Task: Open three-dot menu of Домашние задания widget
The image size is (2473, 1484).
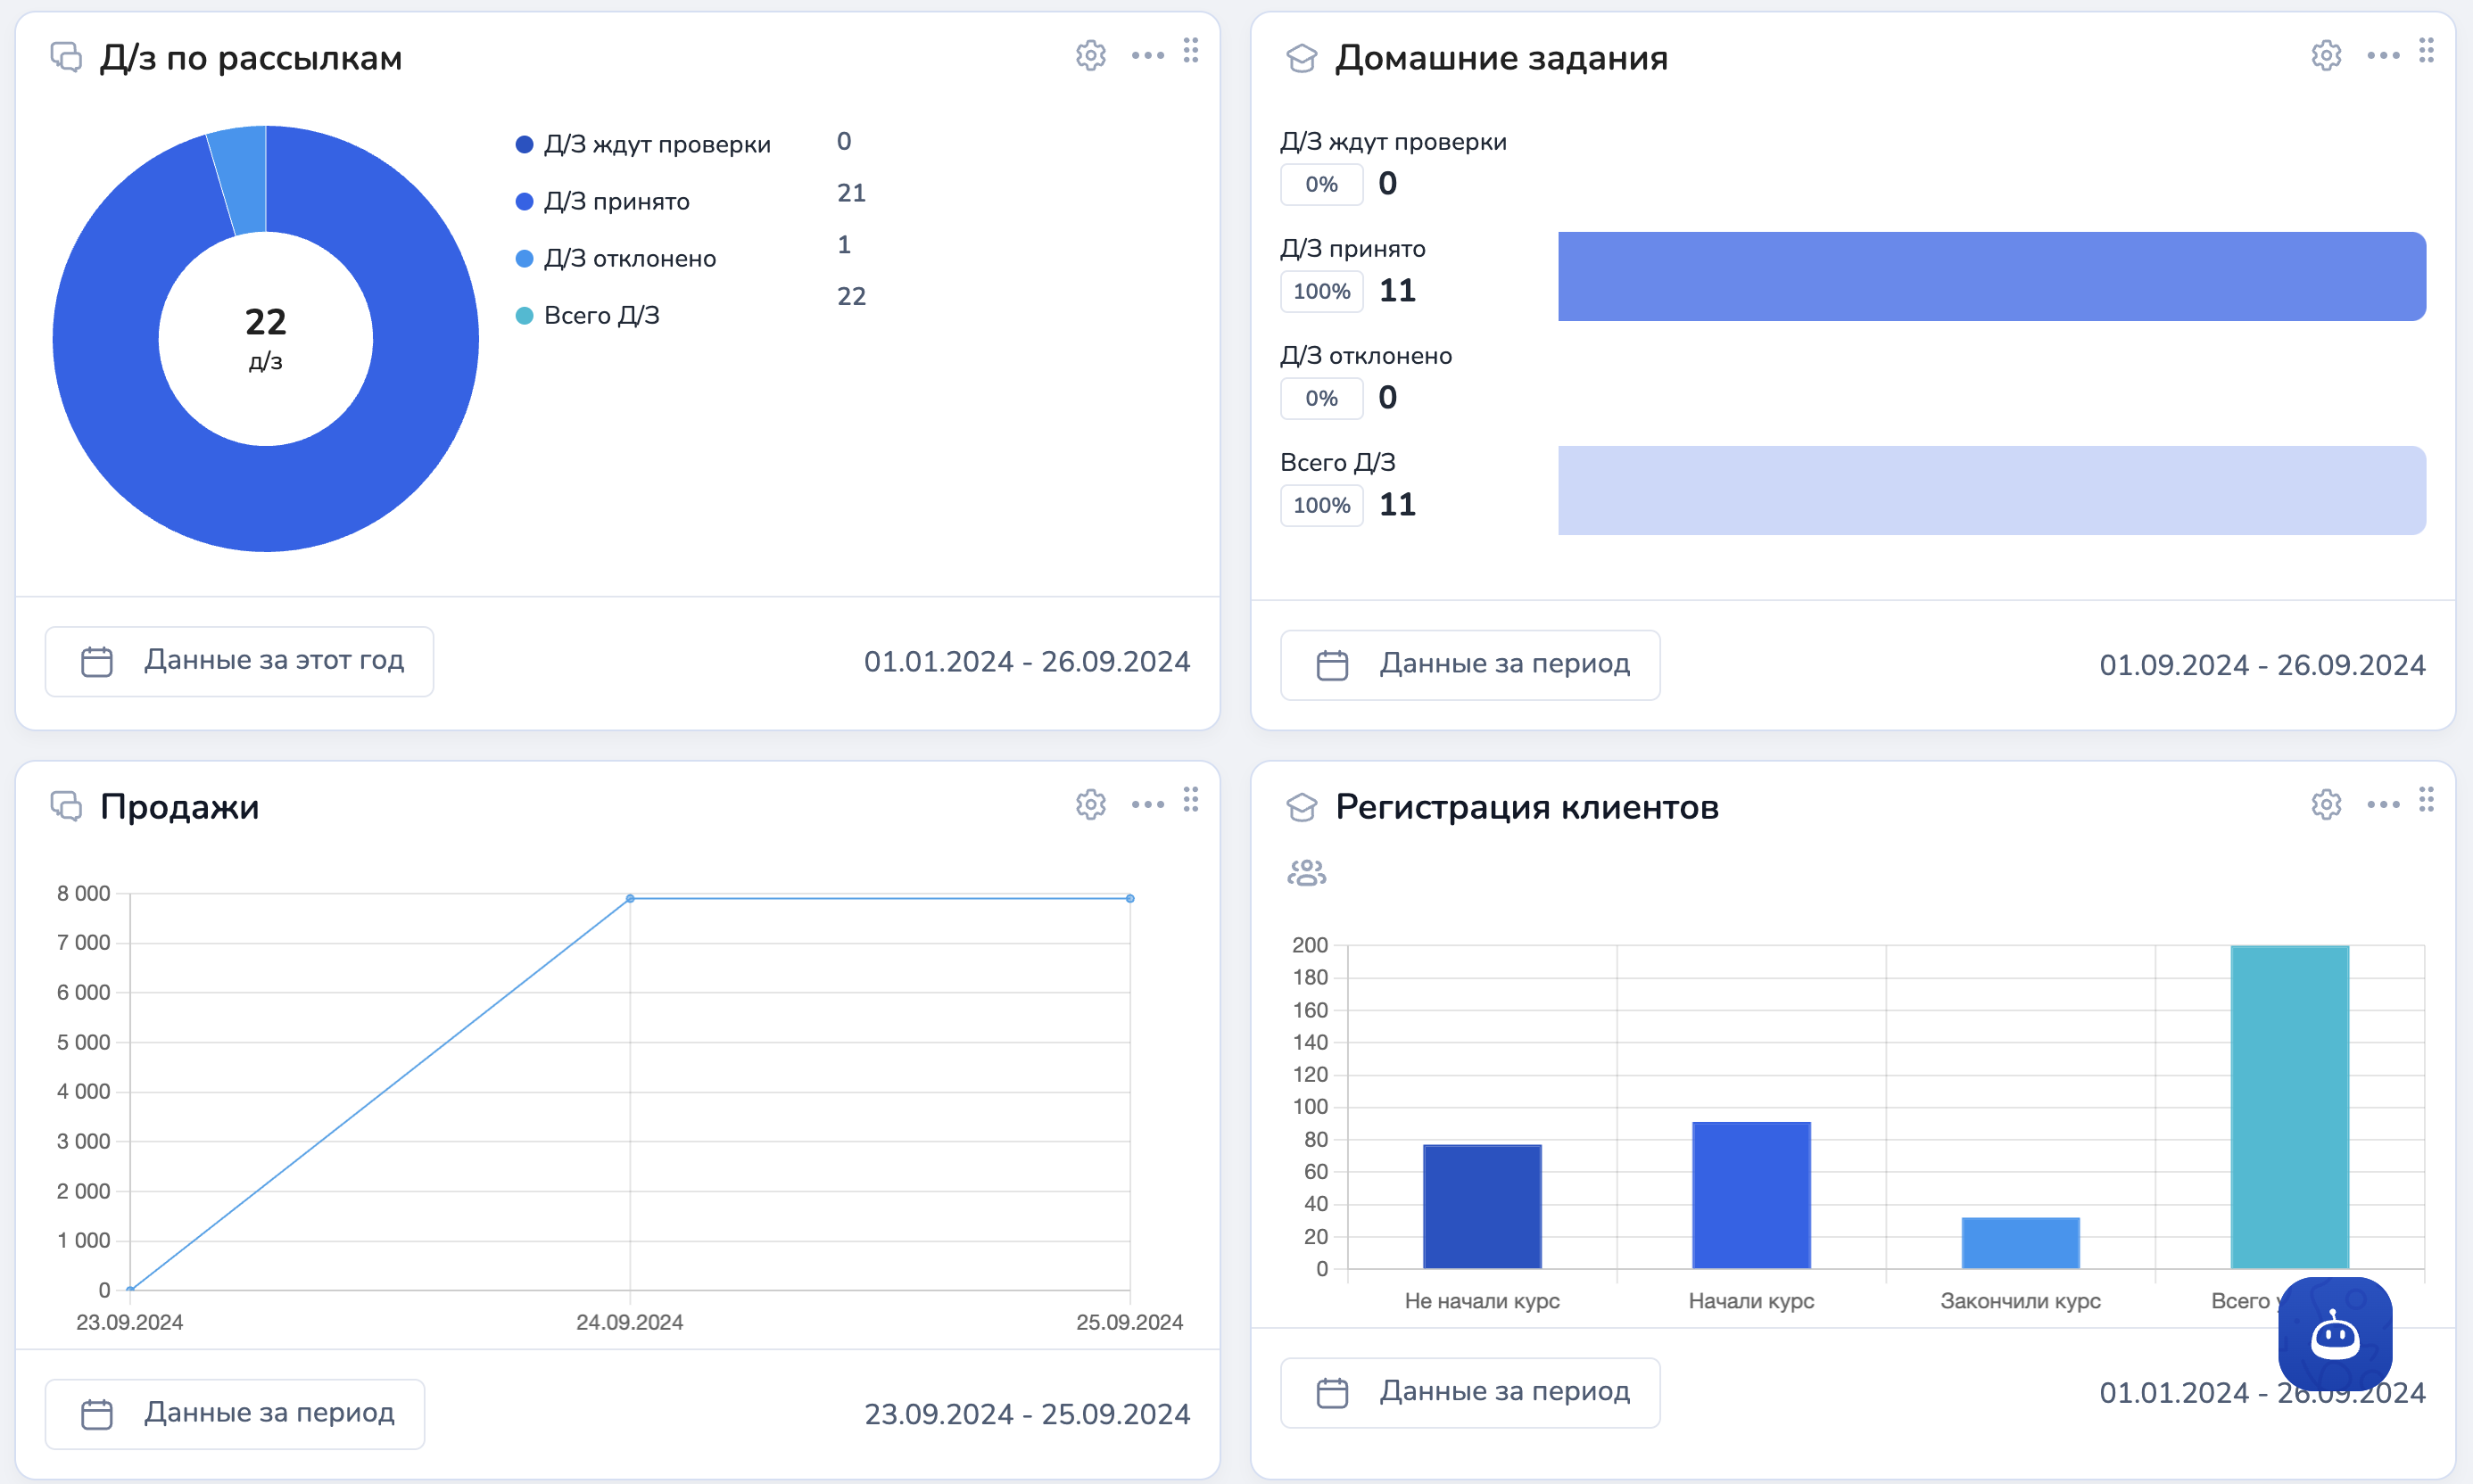Action: click(2383, 55)
